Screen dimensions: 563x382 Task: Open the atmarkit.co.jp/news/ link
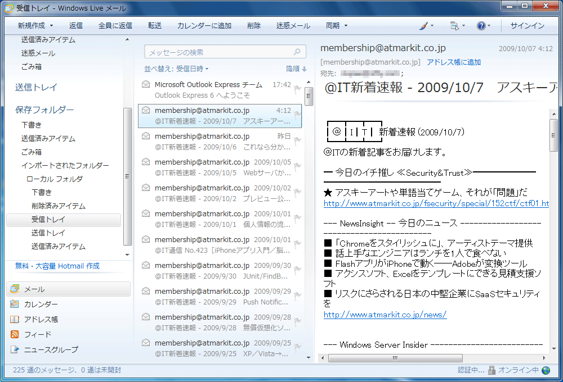385,315
